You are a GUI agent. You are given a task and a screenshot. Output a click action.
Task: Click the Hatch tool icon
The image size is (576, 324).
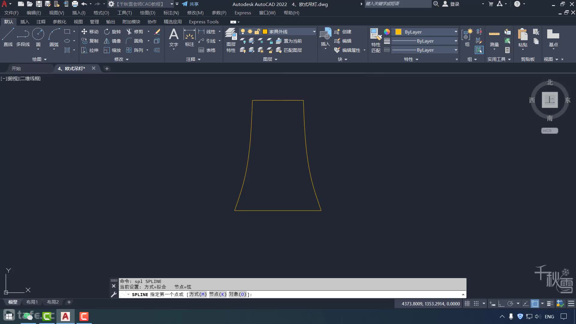[x=67, y=50]
